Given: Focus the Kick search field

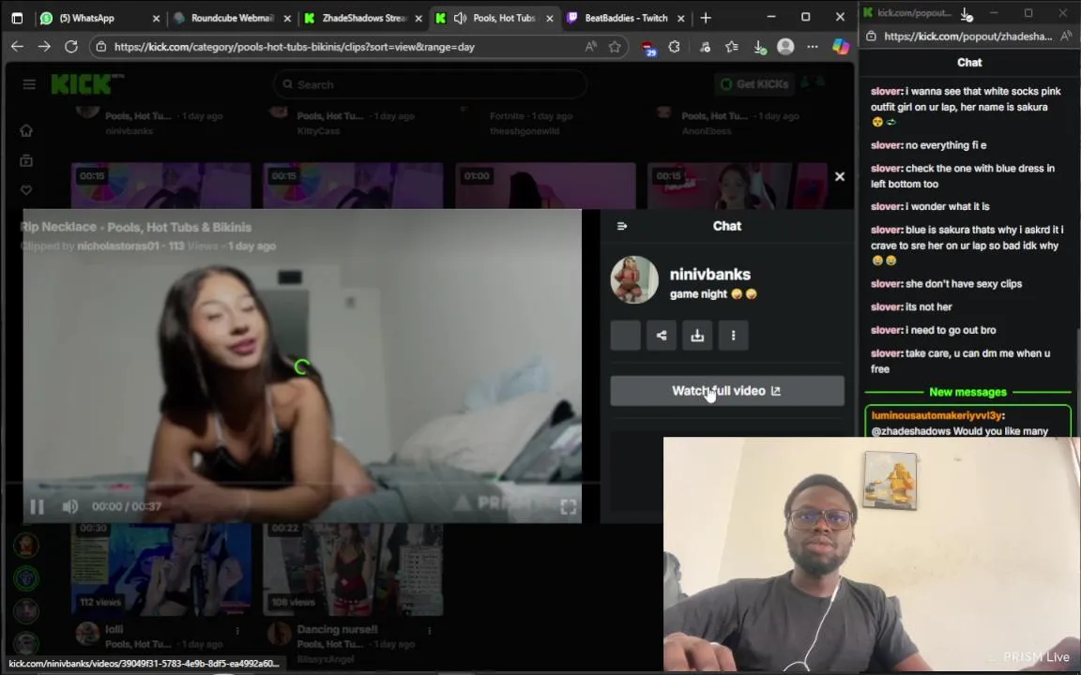Looking at the screenshot, I should [x=431, y=84].
